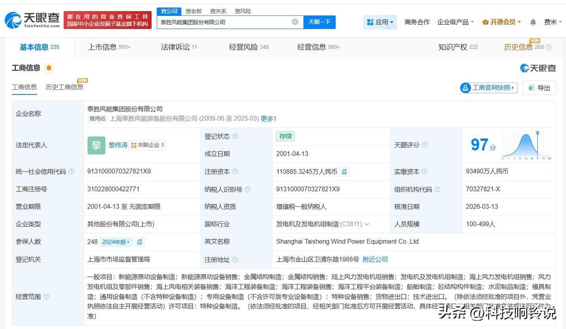Switch search mode to 查公司
566x329 pixels.
coord(169,11)
